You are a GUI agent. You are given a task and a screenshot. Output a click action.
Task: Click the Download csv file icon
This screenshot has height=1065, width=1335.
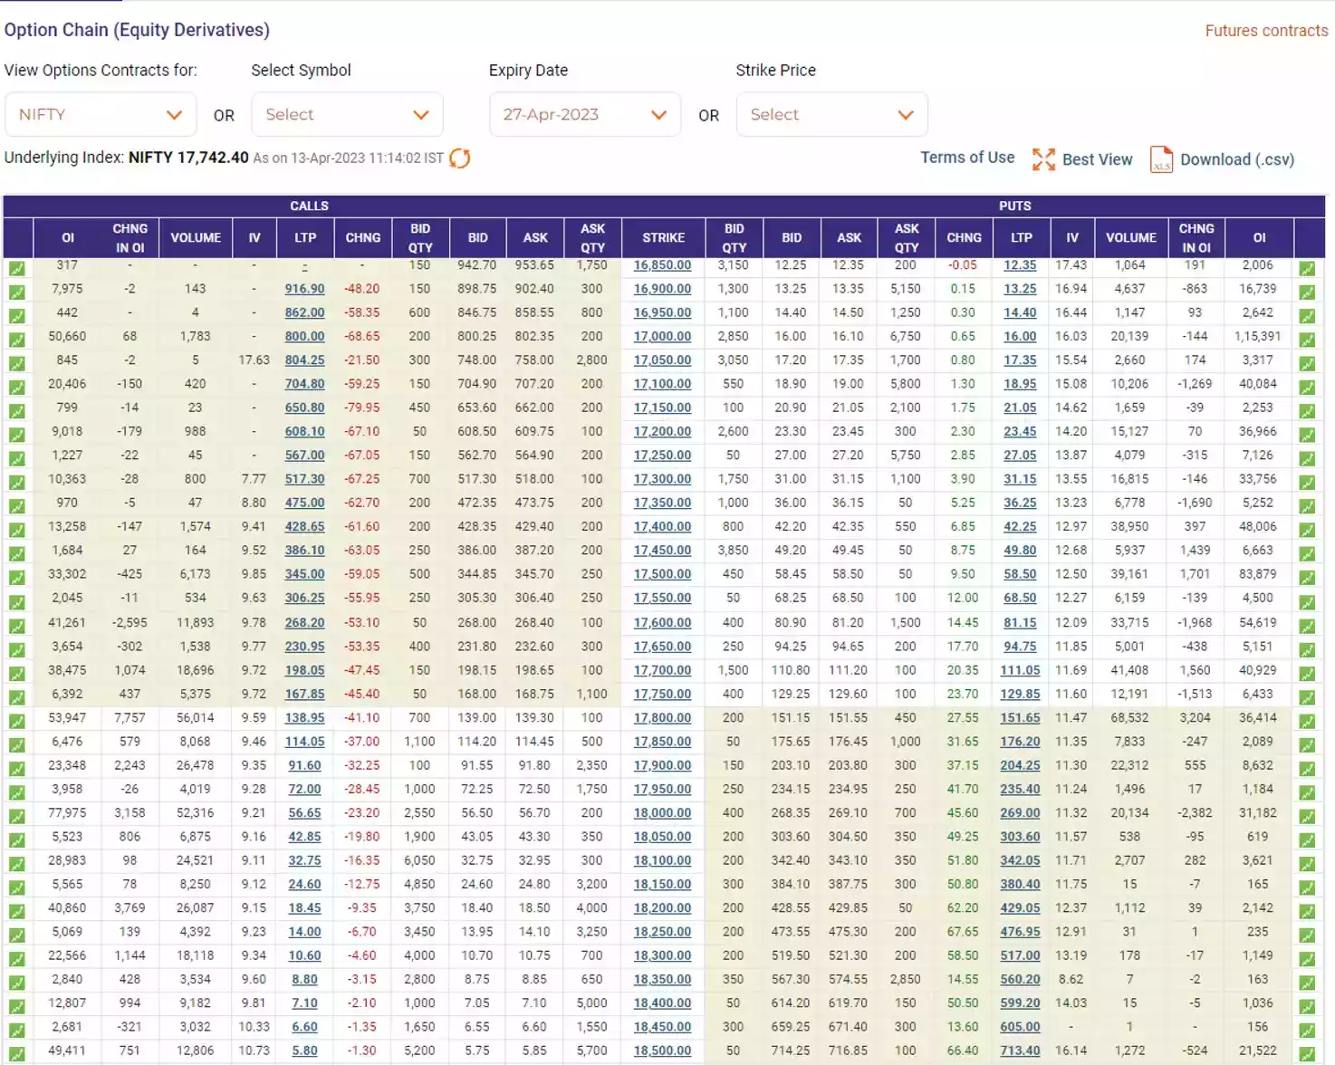[1161, 159]
